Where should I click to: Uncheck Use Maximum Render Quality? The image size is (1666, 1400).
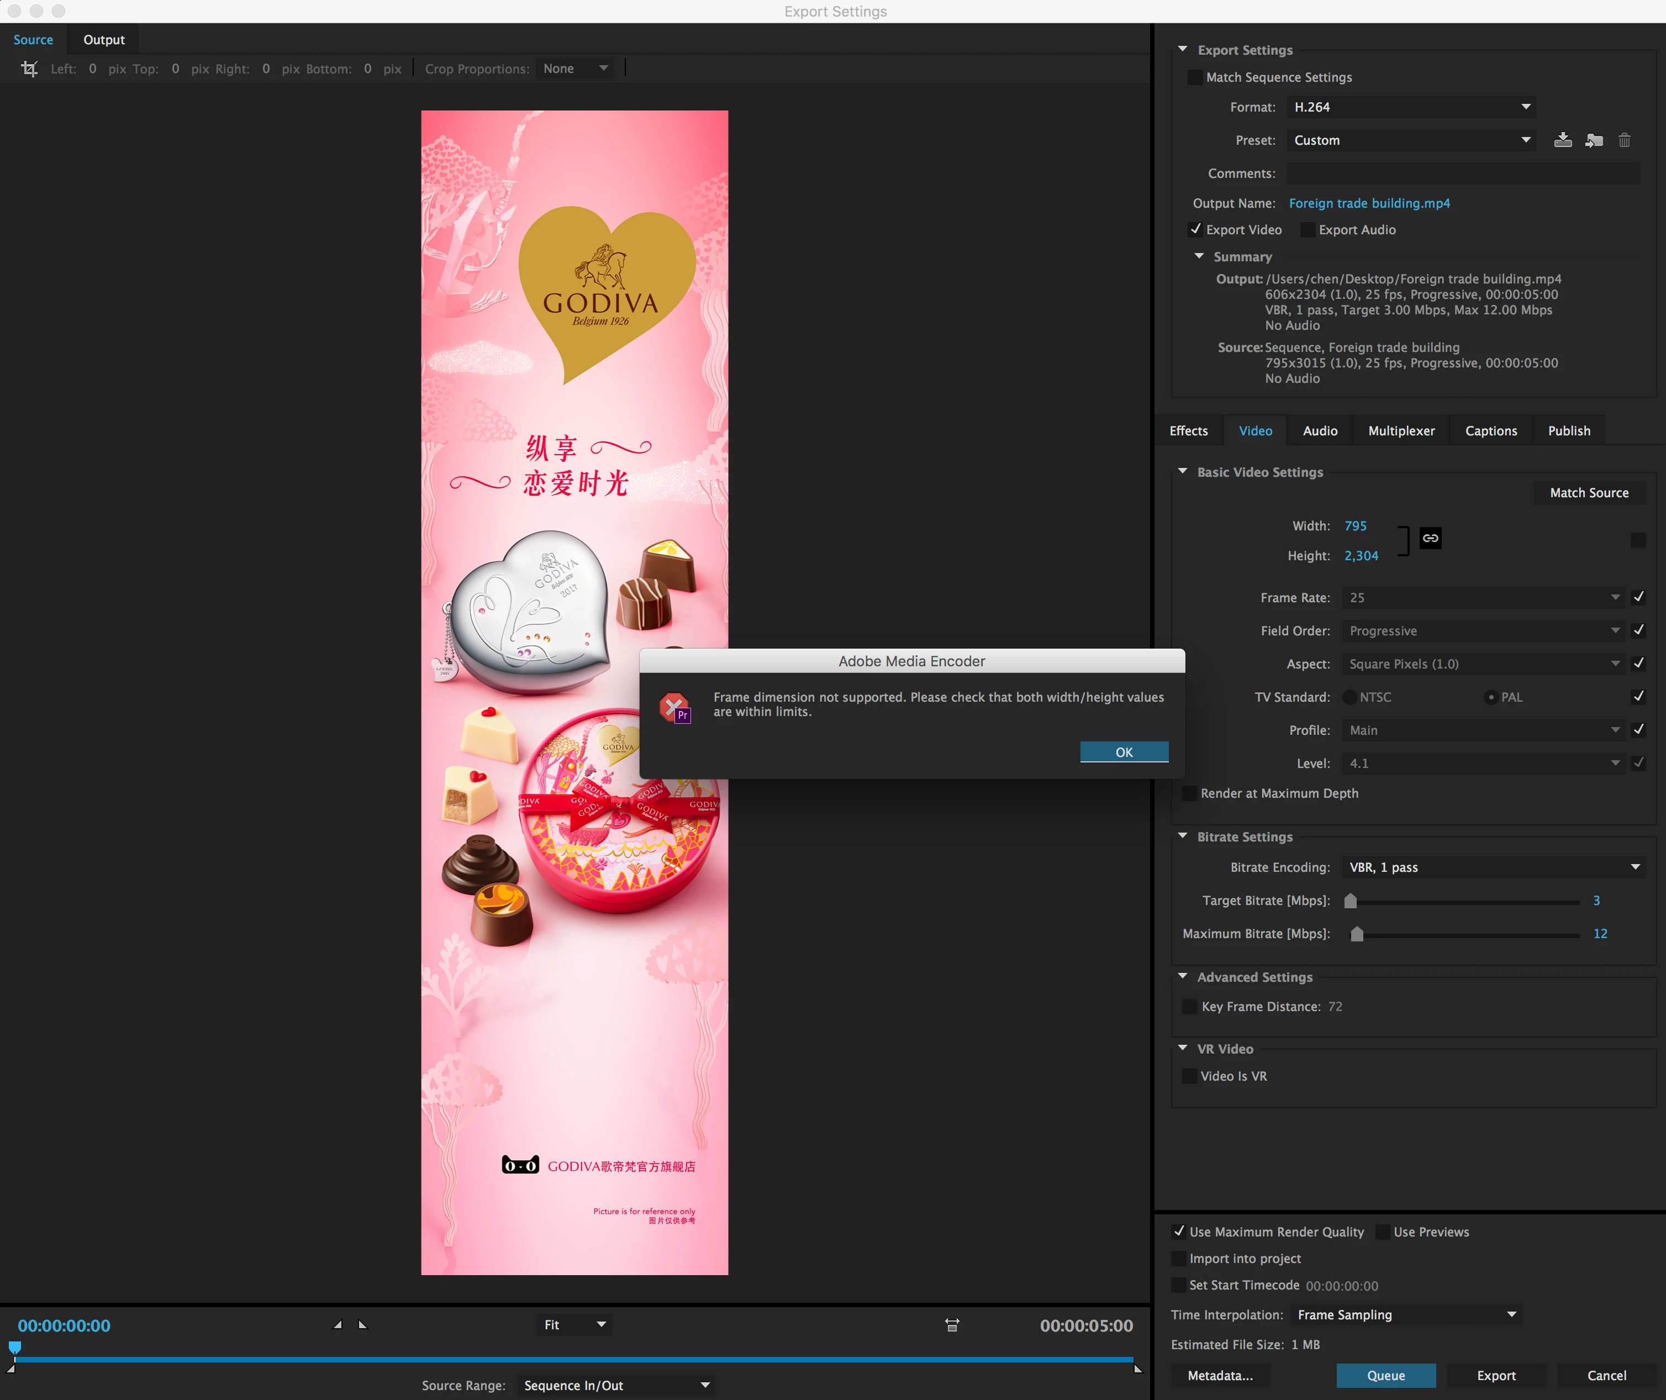click(1179, 1231)
